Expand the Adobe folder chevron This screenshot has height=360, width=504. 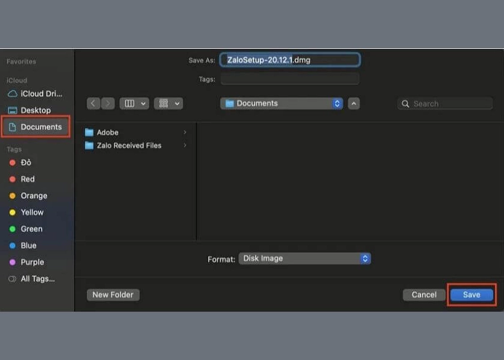click(185, 132)
